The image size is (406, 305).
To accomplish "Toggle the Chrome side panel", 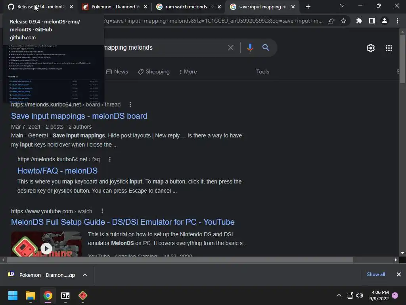I will pos(372,21).
